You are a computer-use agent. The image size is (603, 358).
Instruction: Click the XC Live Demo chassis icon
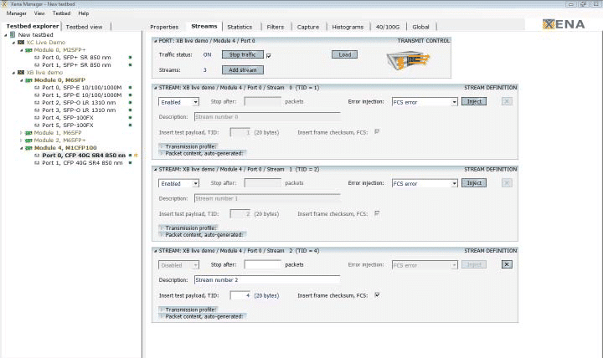coord(21,43)
